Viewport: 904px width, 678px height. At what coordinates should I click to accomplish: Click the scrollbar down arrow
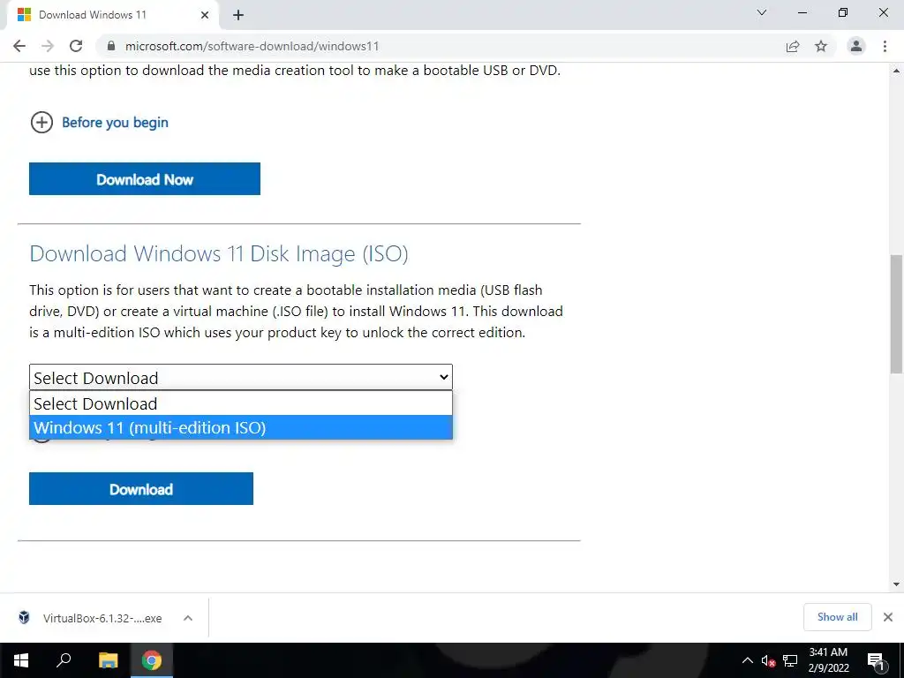(x=896, y=584)
